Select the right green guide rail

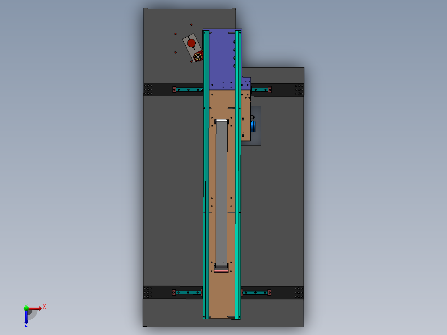click(238, 175)
